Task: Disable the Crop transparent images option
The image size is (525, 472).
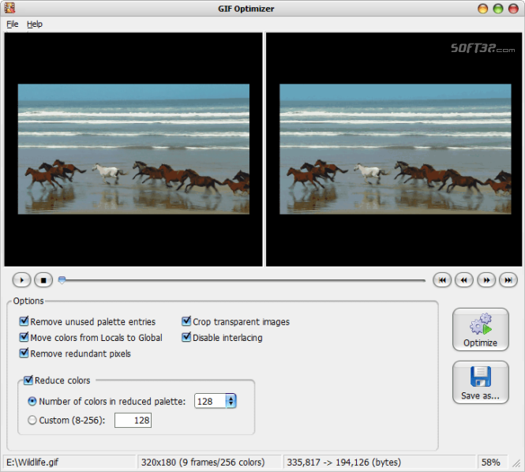Action: pos(187,322)
